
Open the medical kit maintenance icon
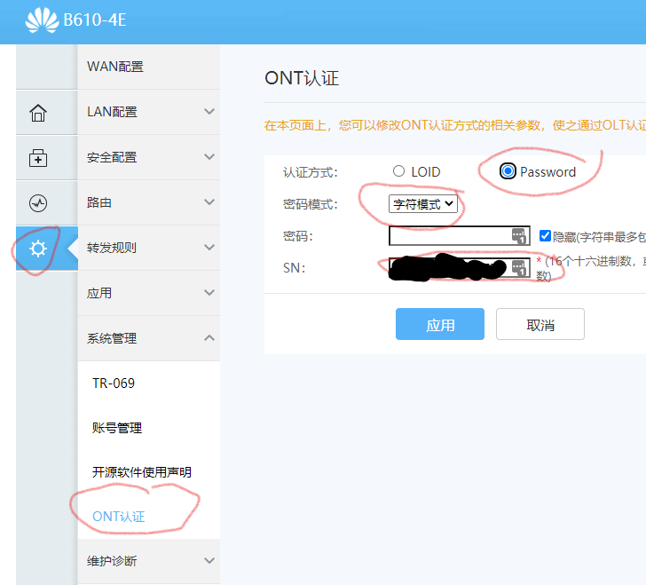(x=38, y=158)
